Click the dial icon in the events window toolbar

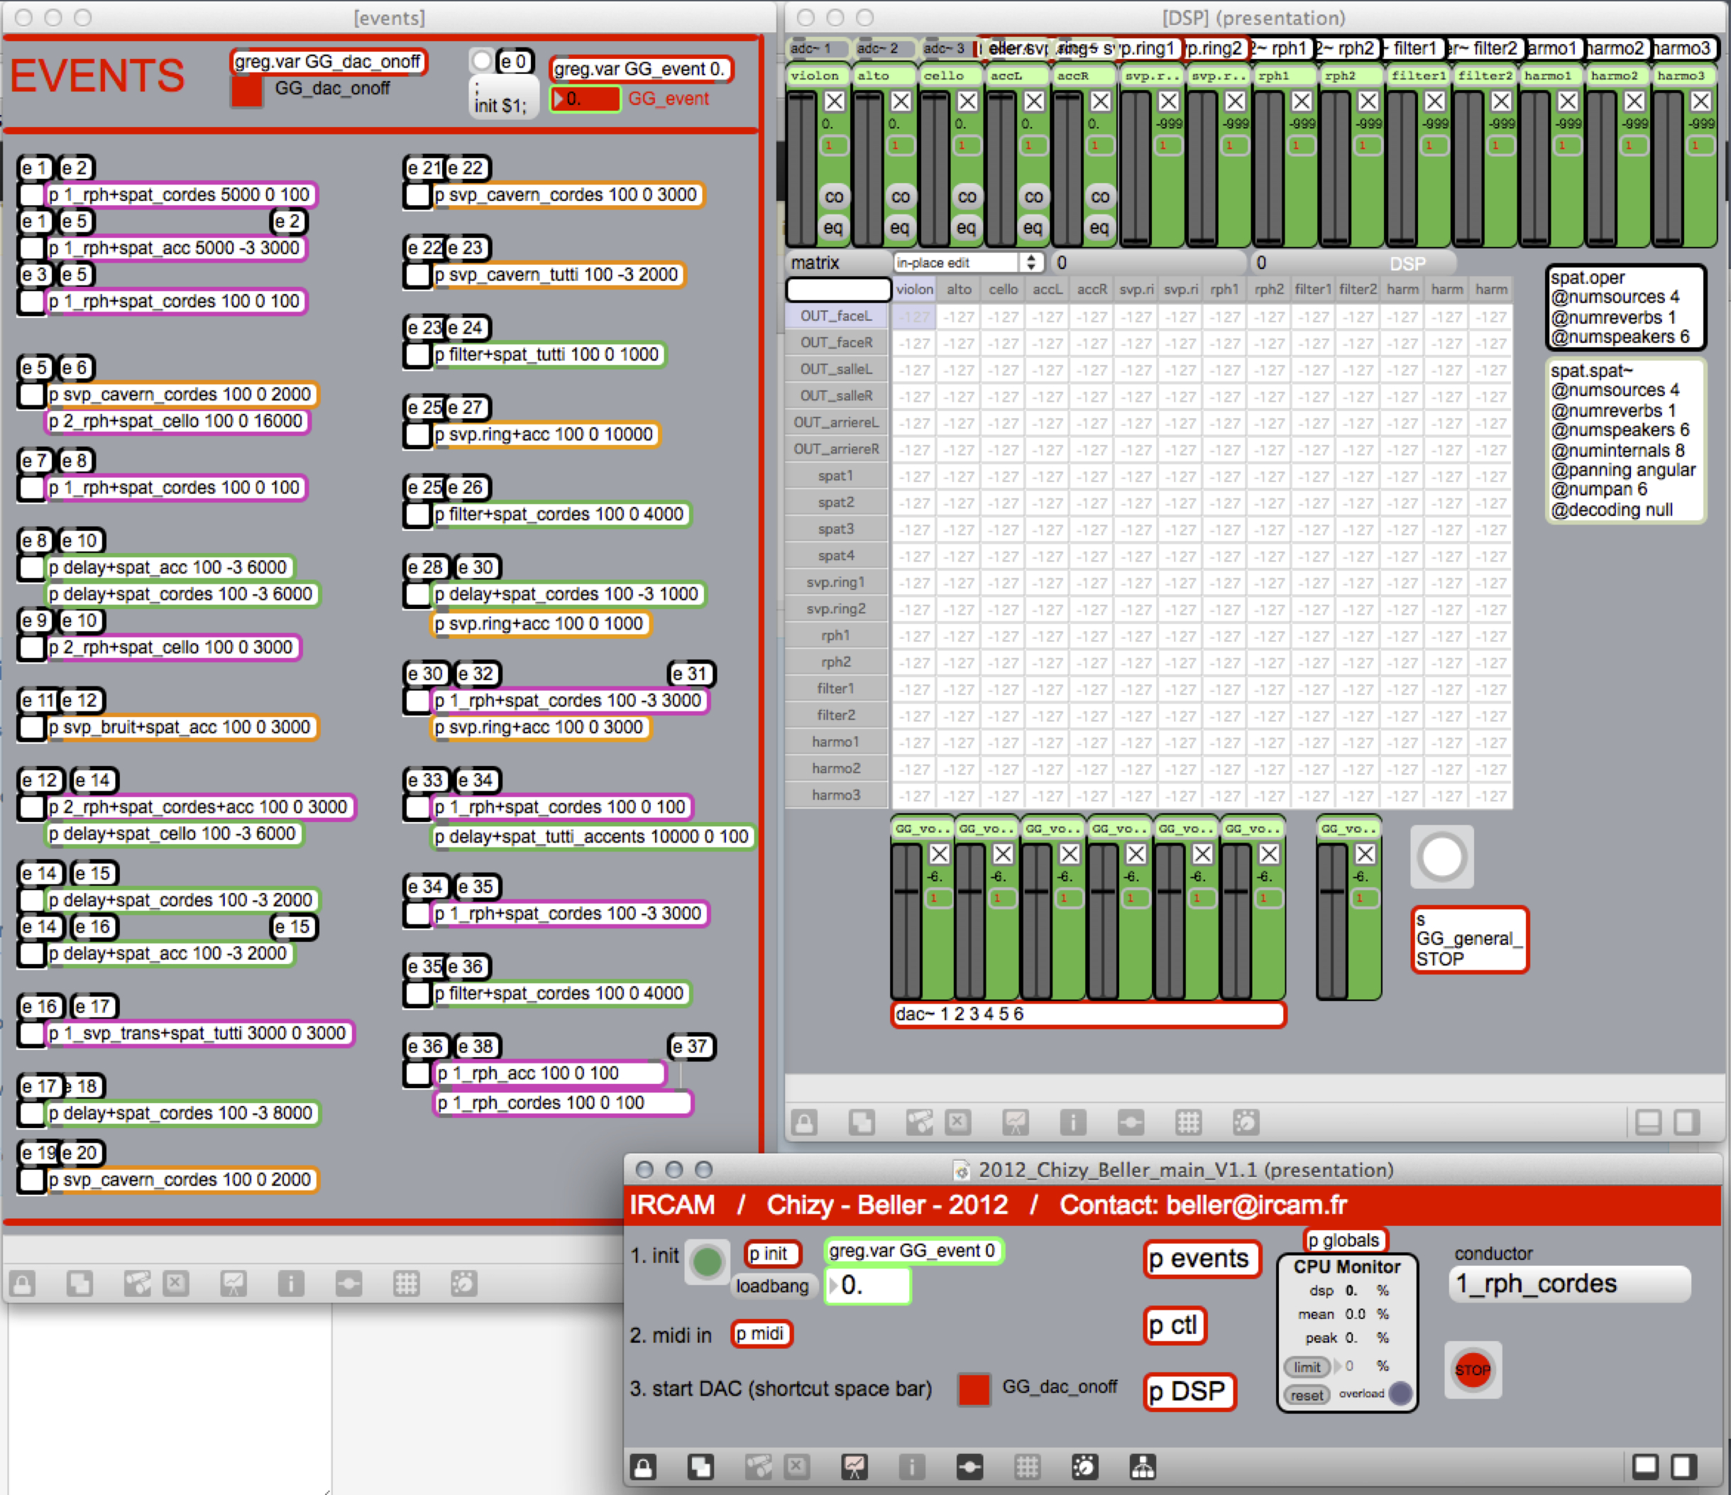tap(463, 1283)
